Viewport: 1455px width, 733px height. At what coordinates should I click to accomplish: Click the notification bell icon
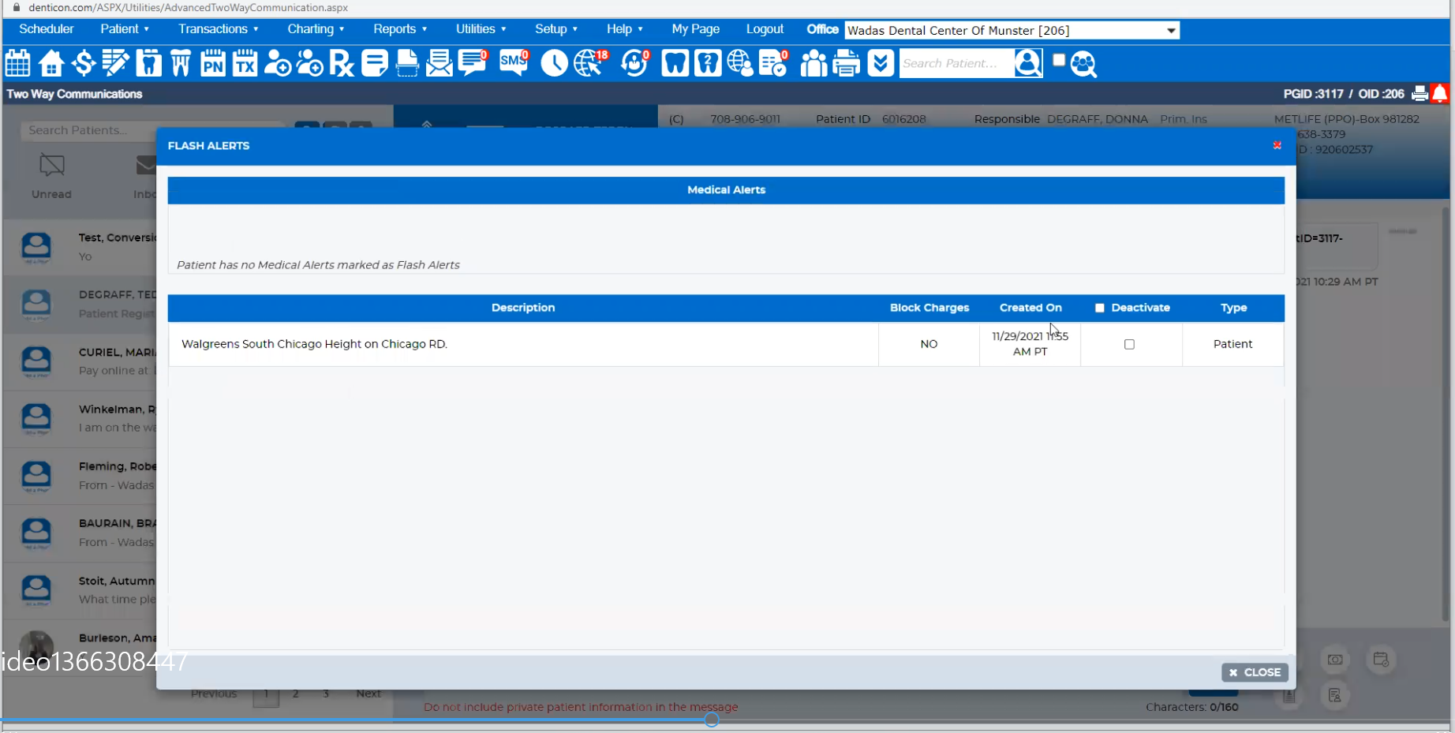[1440, 93]
